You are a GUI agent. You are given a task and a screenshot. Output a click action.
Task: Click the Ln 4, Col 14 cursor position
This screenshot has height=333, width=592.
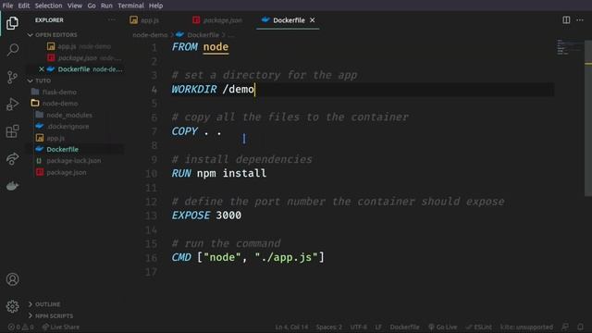291,327
